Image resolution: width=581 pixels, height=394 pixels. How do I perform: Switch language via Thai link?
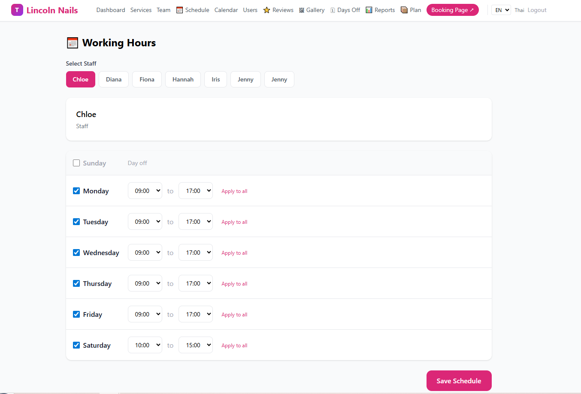(519, 10)
